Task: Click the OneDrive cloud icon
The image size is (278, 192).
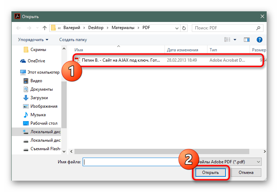Action: 23,61
